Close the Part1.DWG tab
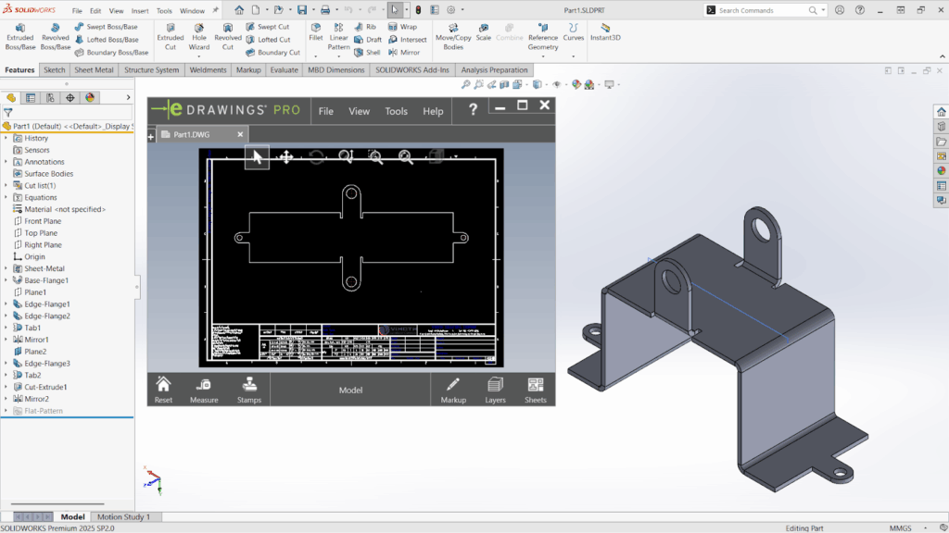949x533 pixels. point(240,134)
